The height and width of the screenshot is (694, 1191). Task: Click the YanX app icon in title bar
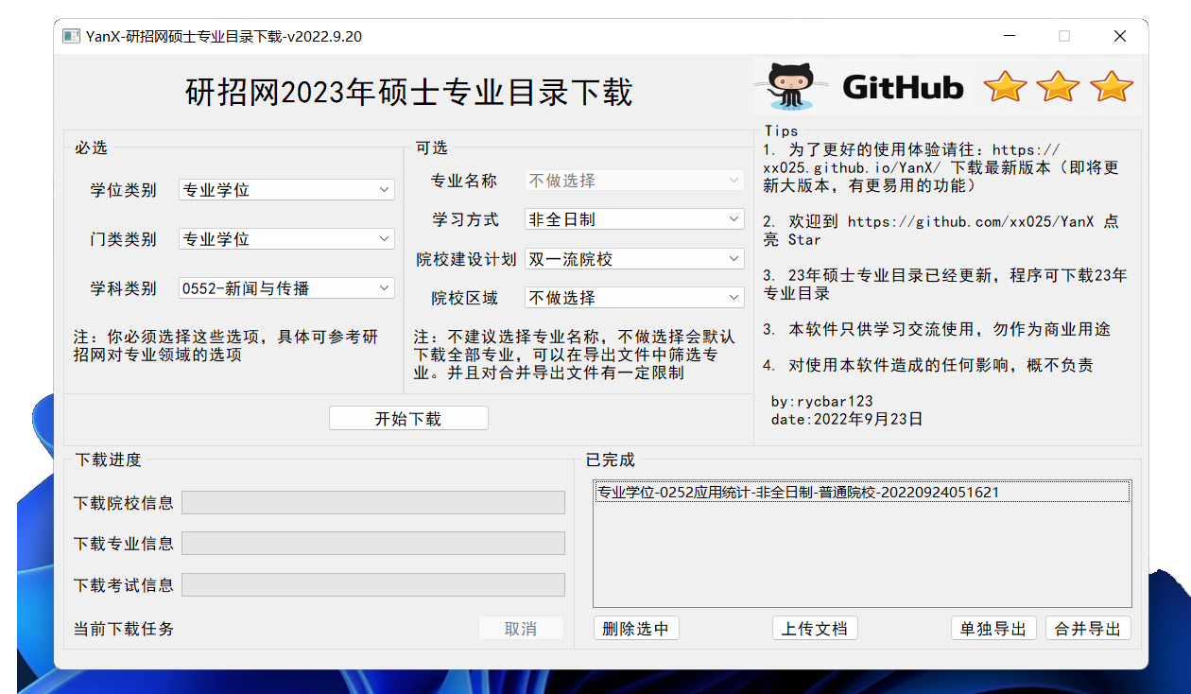click(70, 36)
